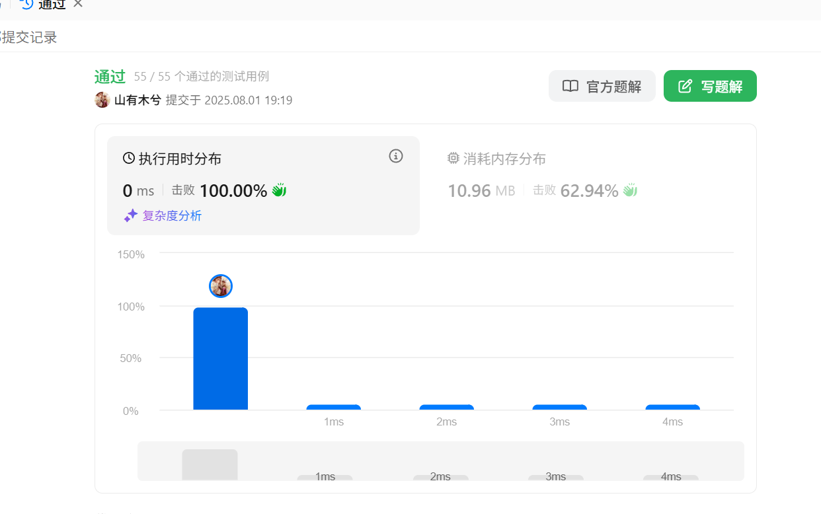Click the info icon in runtime card

pos(396,156)
